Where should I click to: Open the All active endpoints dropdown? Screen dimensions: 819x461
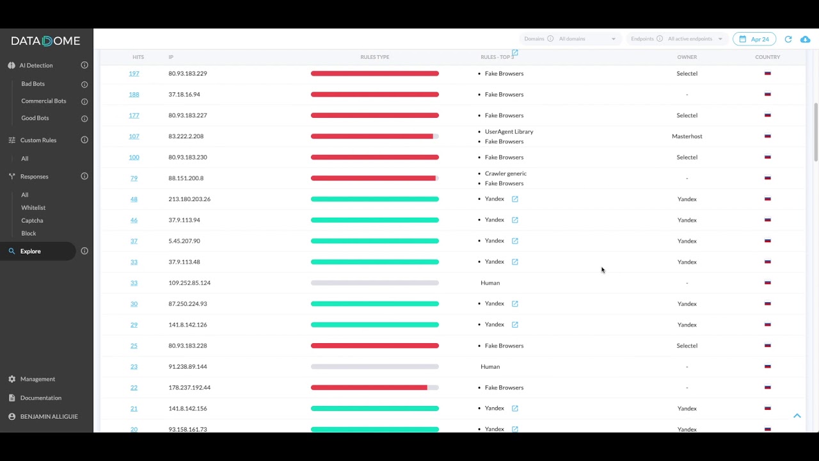point(695,39)
